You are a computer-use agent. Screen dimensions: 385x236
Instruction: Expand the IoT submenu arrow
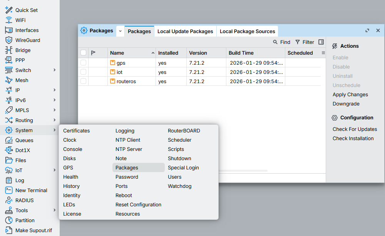(x=55, y=170)
